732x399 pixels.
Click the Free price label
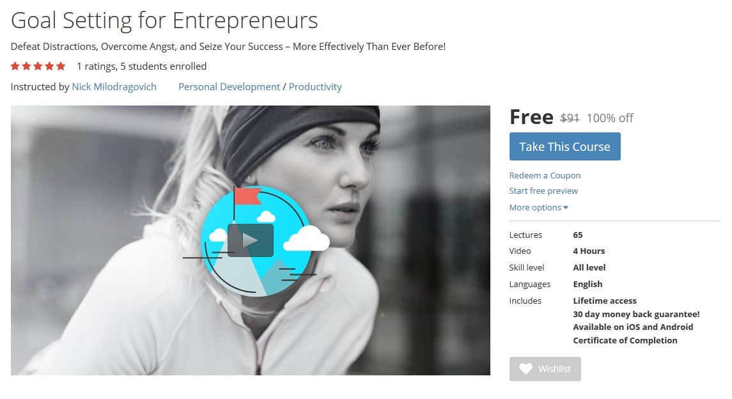coord(531,116)
